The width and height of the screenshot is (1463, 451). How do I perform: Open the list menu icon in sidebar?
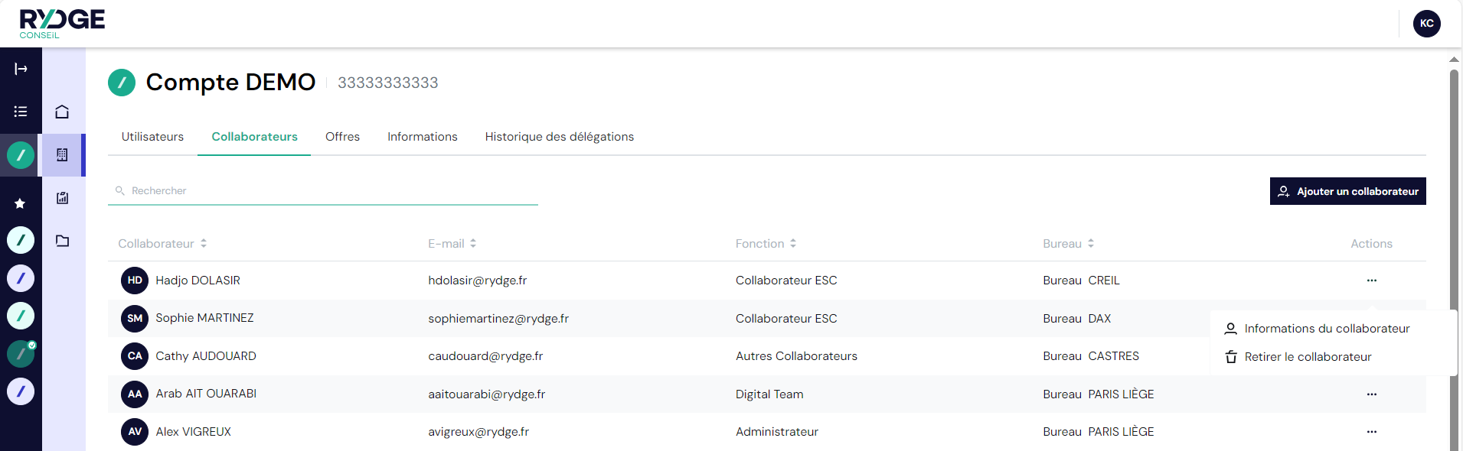[x=21, y=112]
